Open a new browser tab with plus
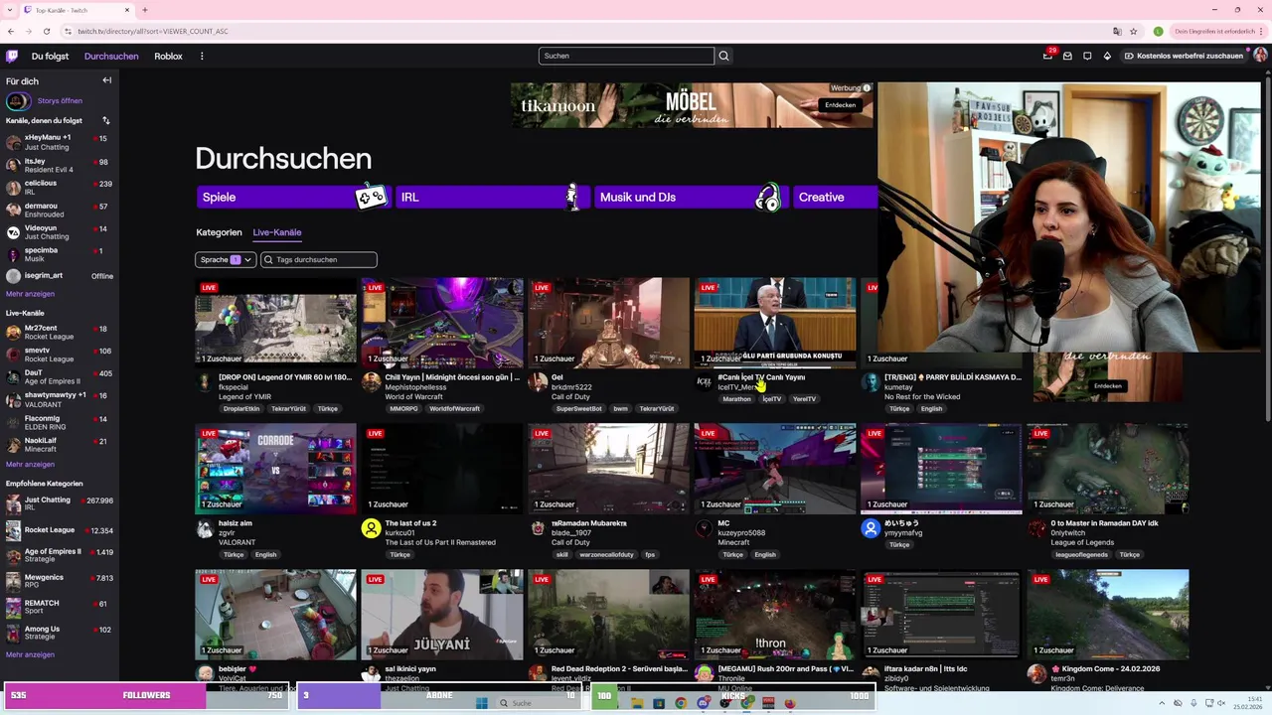1272x715 pixels. pos(145,10)
